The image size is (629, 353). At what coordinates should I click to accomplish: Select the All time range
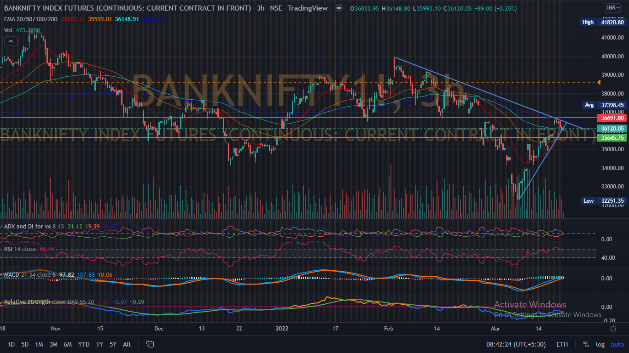click(127, 344)
